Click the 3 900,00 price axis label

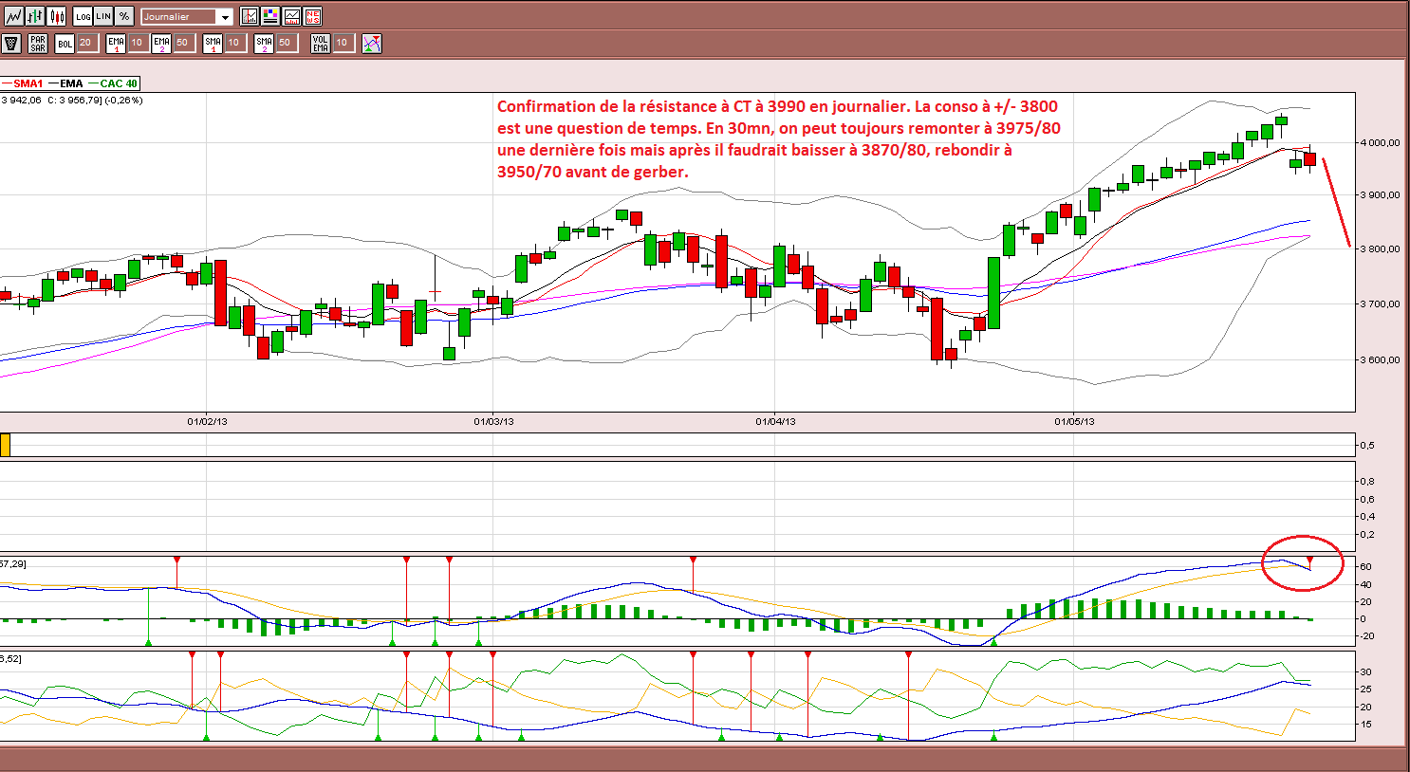click(x=1380, y=195)
